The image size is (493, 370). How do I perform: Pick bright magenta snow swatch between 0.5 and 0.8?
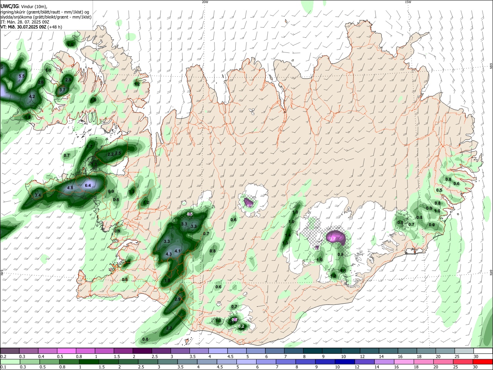click(66, 351)
